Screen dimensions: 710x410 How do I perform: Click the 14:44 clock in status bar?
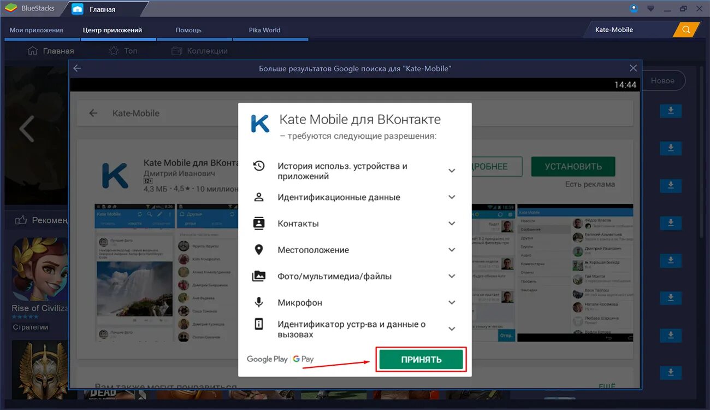click(x=625, y=85)
